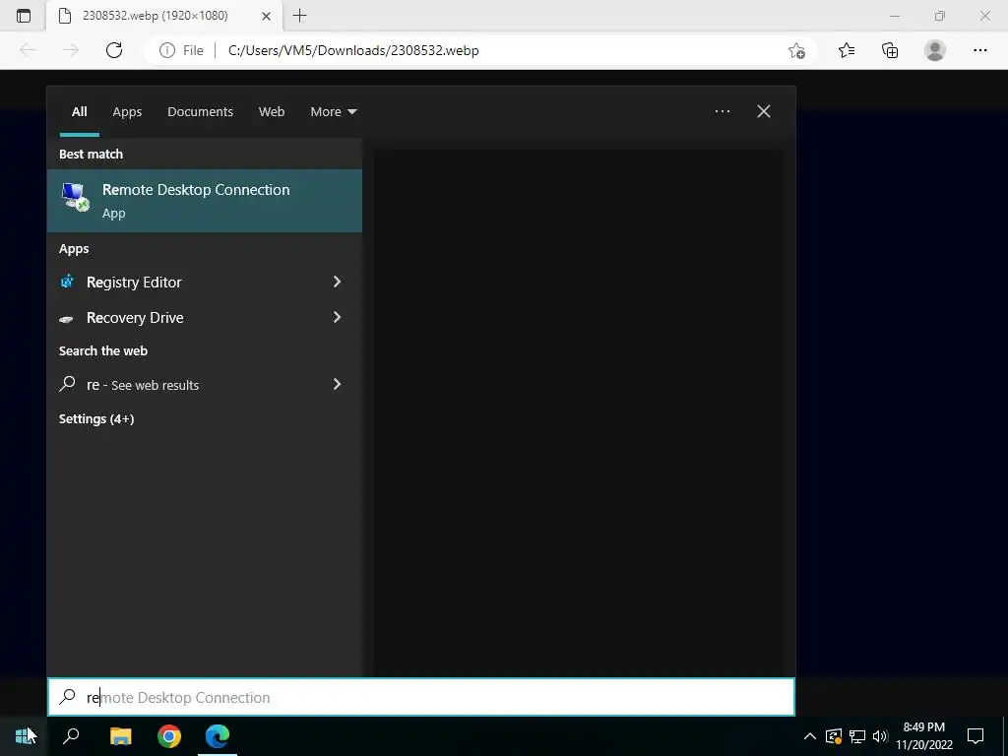
Task: Open Microsoft Edge taskbar icon
Action: (x=218, y=736)
